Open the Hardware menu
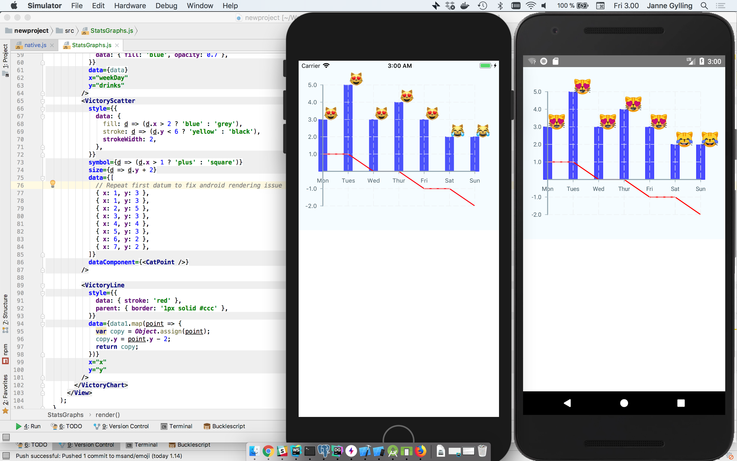This screenshot has height=461, width=737. (x=130, y=5)
